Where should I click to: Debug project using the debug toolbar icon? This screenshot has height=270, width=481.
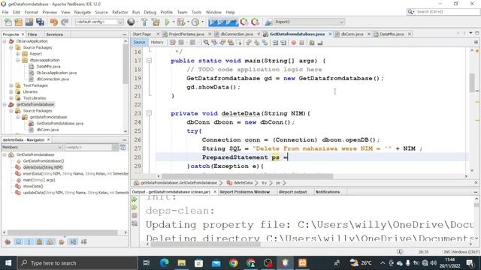click(181, 22)
